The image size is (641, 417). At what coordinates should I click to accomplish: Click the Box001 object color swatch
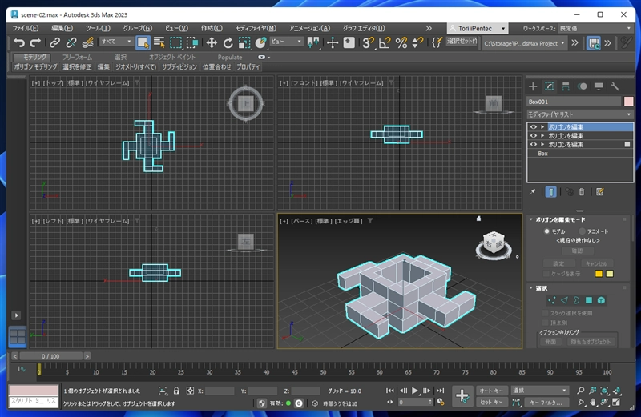[x=628, y=102]
